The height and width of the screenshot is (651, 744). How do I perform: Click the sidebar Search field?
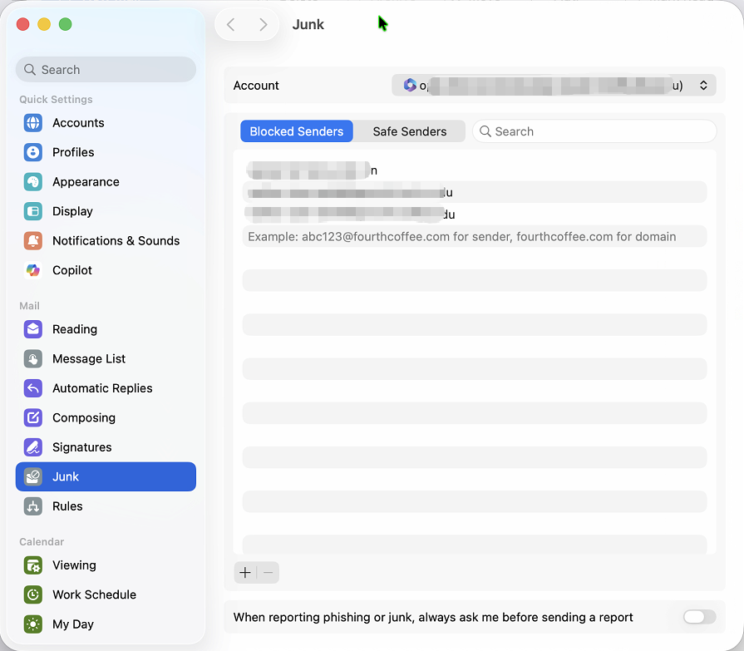106,70
